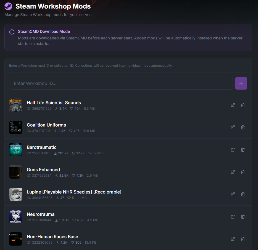This screenshot has width=258, height=250.
Task: Click the 'ID: 3190189044' text
Action: tap(39, 220)
